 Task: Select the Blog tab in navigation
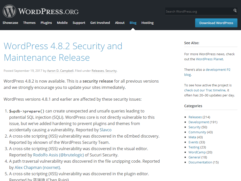point(133,23)
